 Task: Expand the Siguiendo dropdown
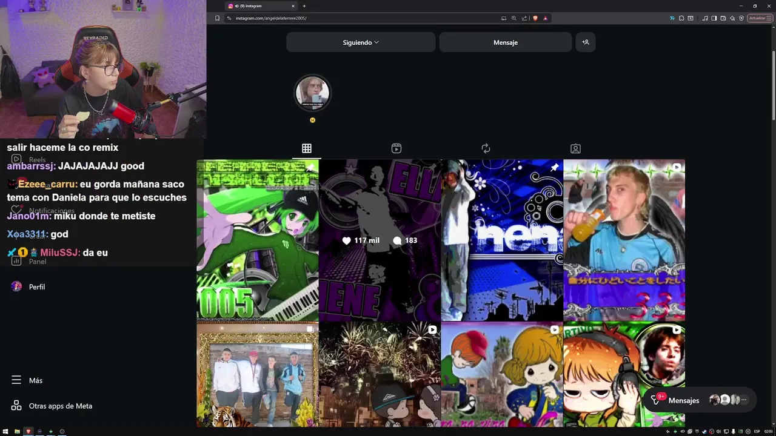point(361,42)
